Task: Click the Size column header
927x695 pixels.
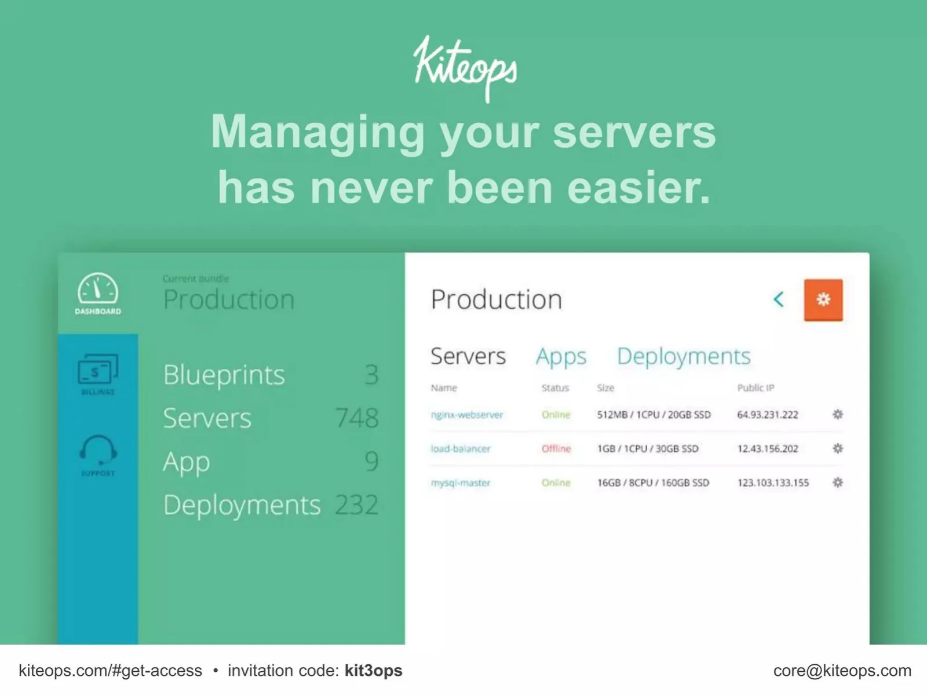Action: [605, 387]
